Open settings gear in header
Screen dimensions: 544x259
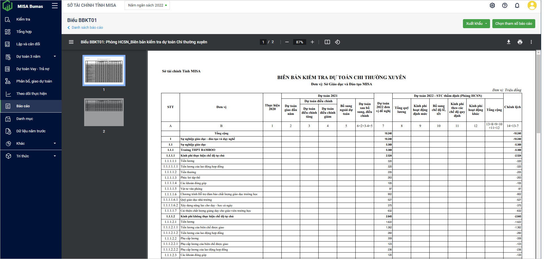pos(492,5)
